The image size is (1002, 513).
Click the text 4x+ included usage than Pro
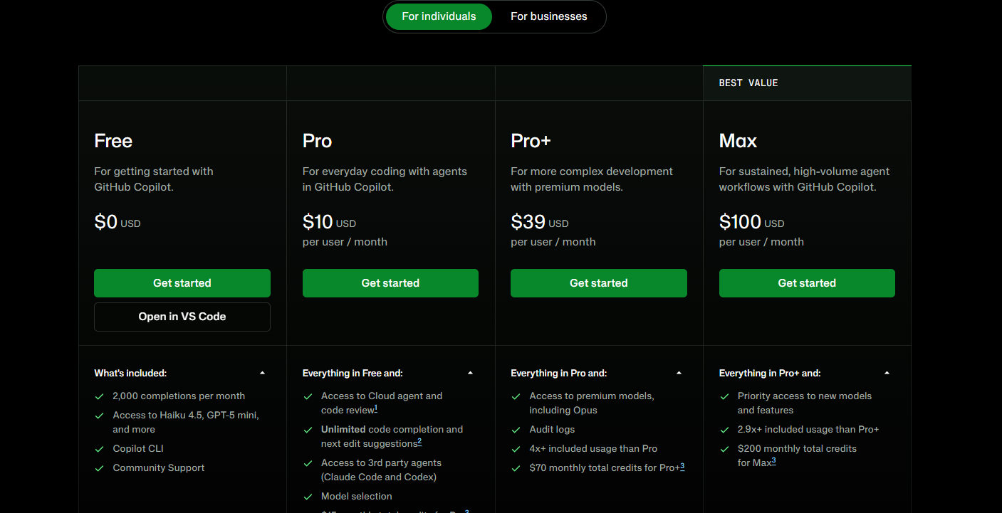click(593, 449)
